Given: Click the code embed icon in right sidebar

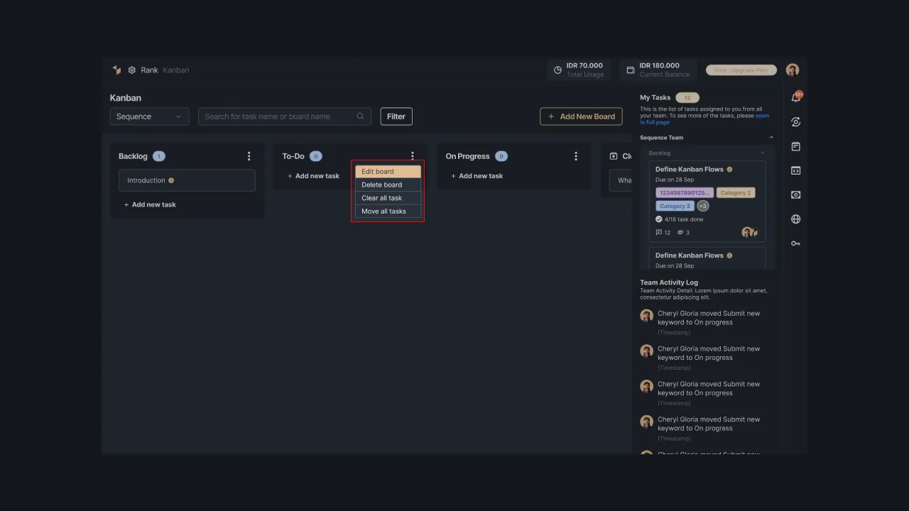Looking at the screenshot, I should click(x=795, y=170).
